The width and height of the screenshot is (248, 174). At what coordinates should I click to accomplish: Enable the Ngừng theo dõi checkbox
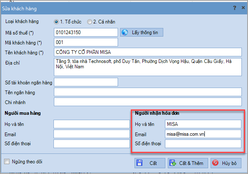[x=7, y=162]
